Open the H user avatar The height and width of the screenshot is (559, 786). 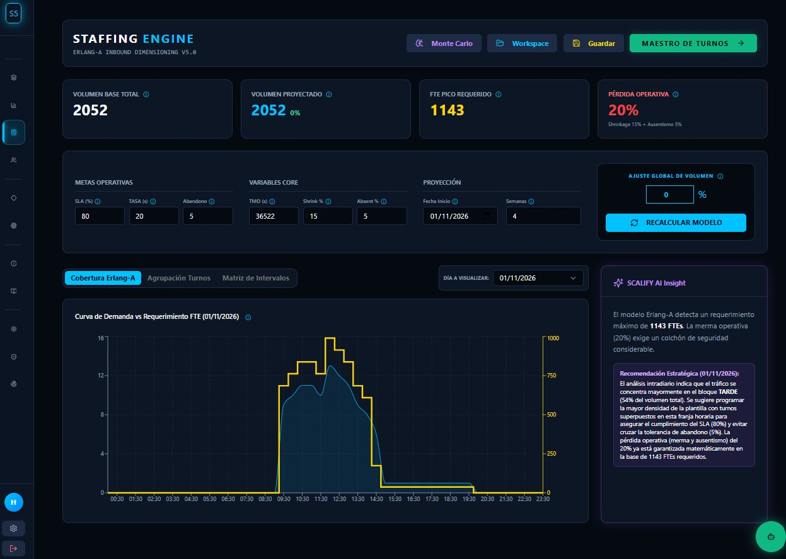13,502
